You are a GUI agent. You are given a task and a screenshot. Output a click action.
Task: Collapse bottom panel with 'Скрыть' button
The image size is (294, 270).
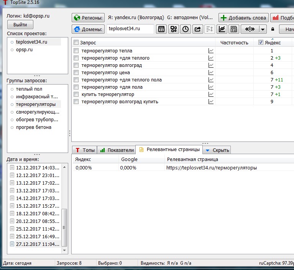coord(217,150)
